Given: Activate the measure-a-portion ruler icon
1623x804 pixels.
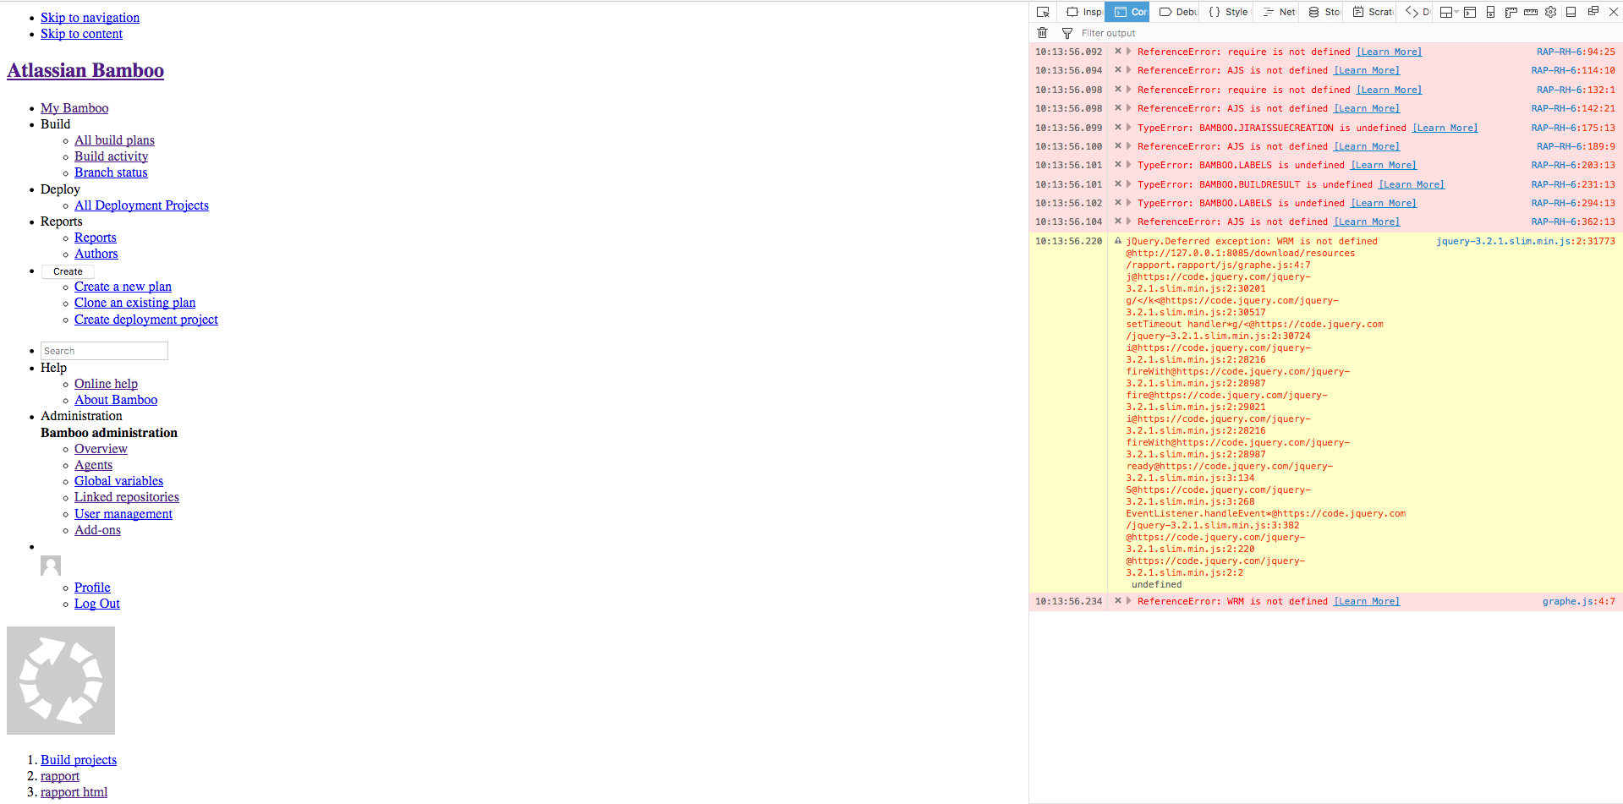Looking at the screenshot, I should pyautogui.click(x=1531, y=12).
